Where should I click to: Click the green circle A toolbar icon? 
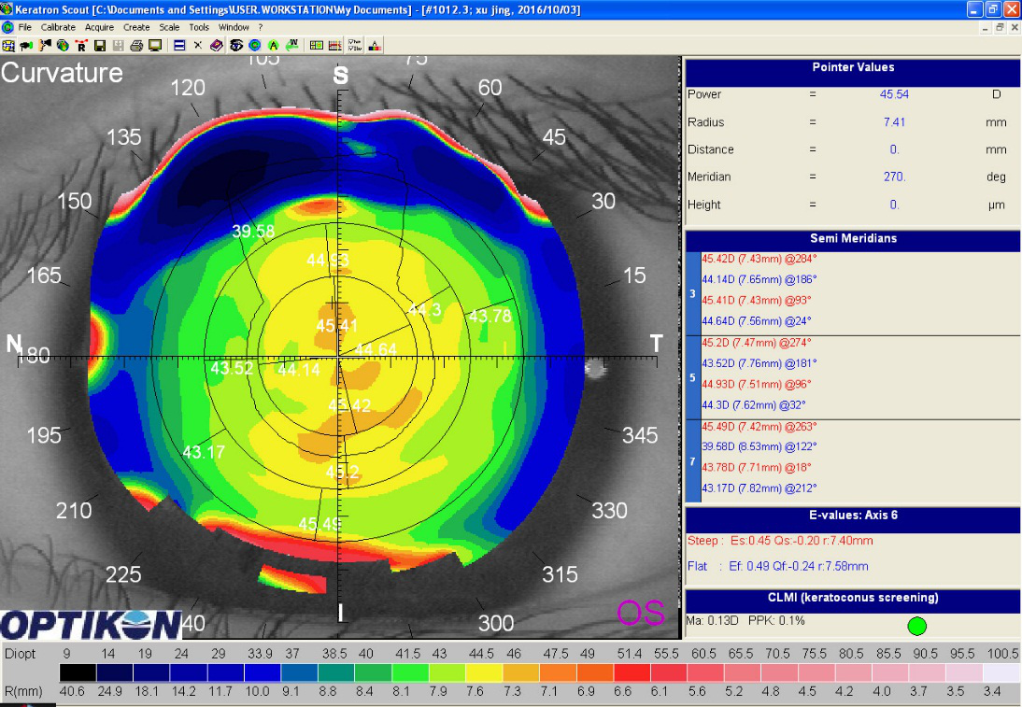pyautogui.click(x=273, y=46)
